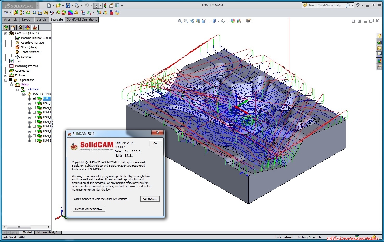Open the Design Library task pane icon
384x242 pixels.
(380, 42)
